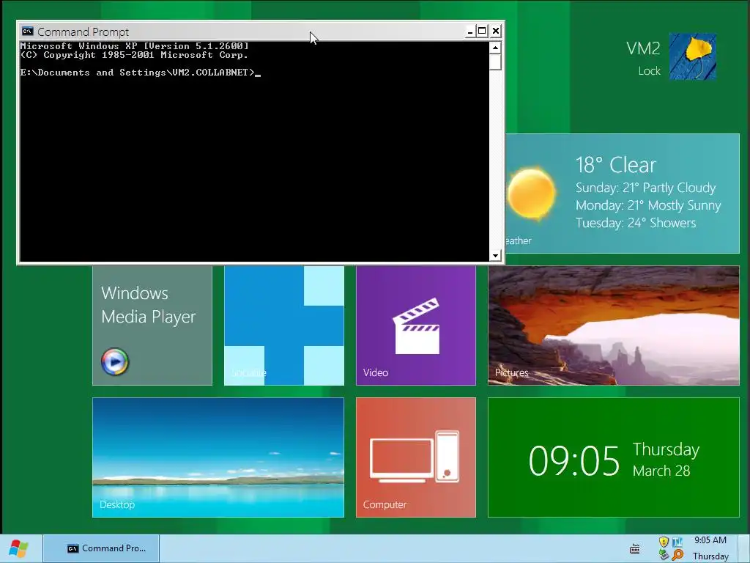Open the Weather tile showing 18° Clear
The height and width of the screenshot is (563, 750).
(x=623, y=194)
